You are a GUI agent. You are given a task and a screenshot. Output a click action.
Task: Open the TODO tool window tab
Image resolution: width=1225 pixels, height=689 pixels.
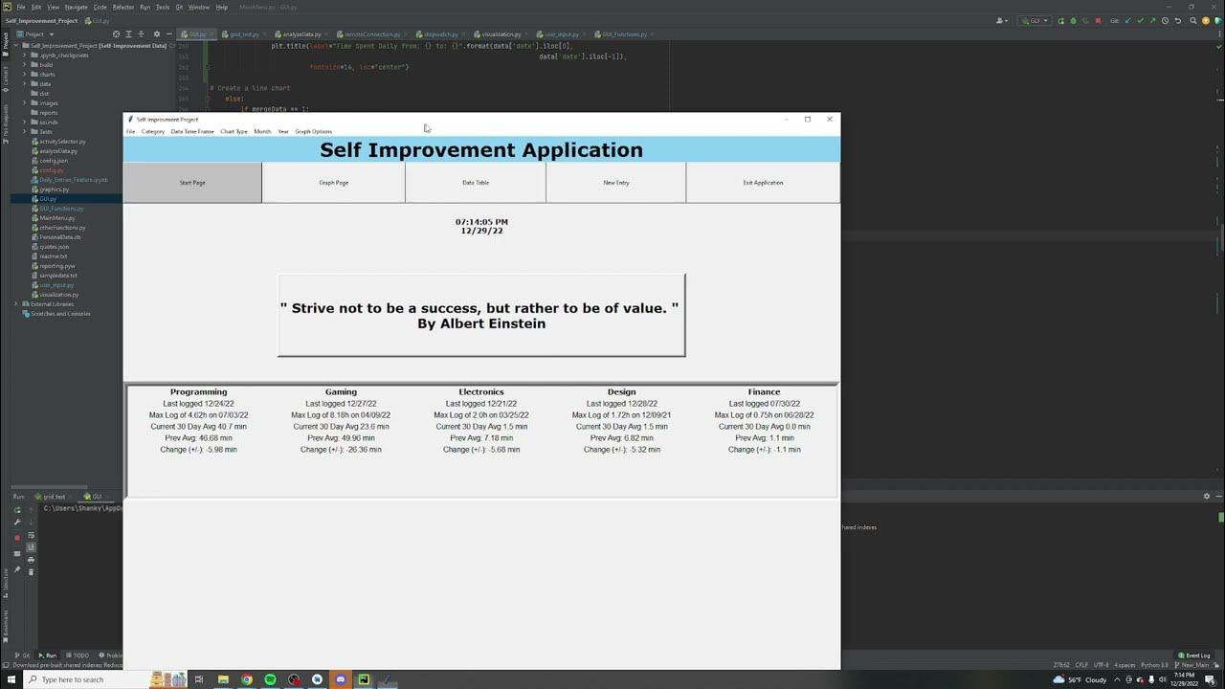tap(77, 656)
